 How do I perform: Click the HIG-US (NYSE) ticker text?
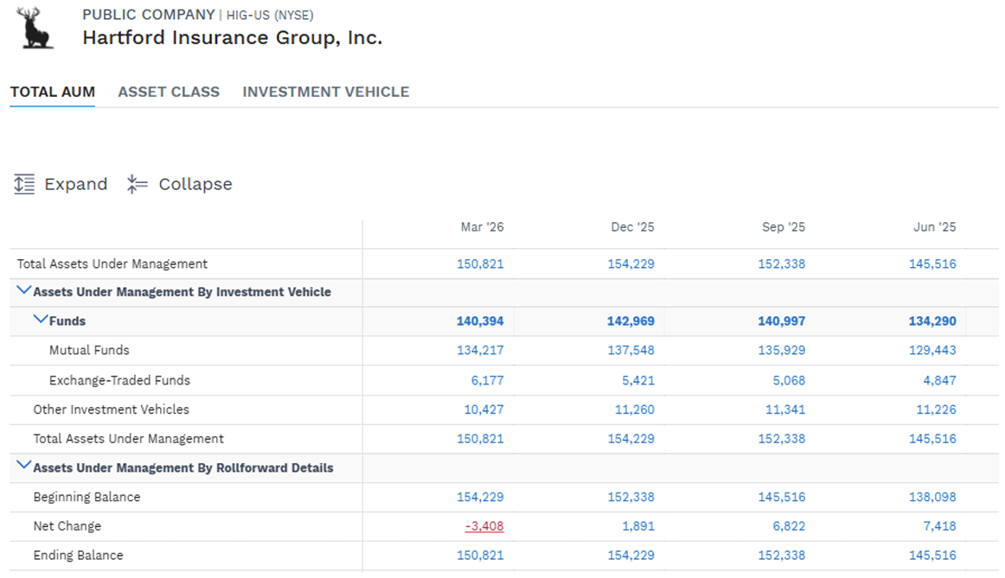(270, 16)
